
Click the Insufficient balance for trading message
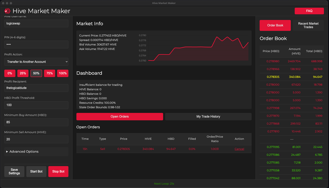(101, 85)
